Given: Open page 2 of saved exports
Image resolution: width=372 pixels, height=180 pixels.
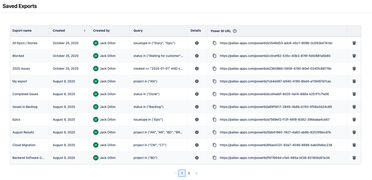Looking at the screenshot, I should pos(189,173).
